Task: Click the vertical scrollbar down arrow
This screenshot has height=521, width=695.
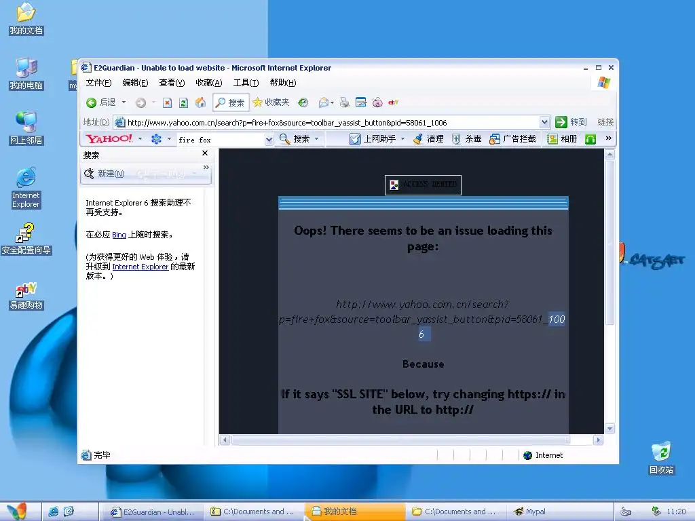Action: pos(609,429)
